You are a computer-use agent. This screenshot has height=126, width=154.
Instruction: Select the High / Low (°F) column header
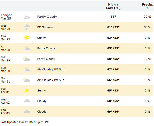(x=113, y=6)
